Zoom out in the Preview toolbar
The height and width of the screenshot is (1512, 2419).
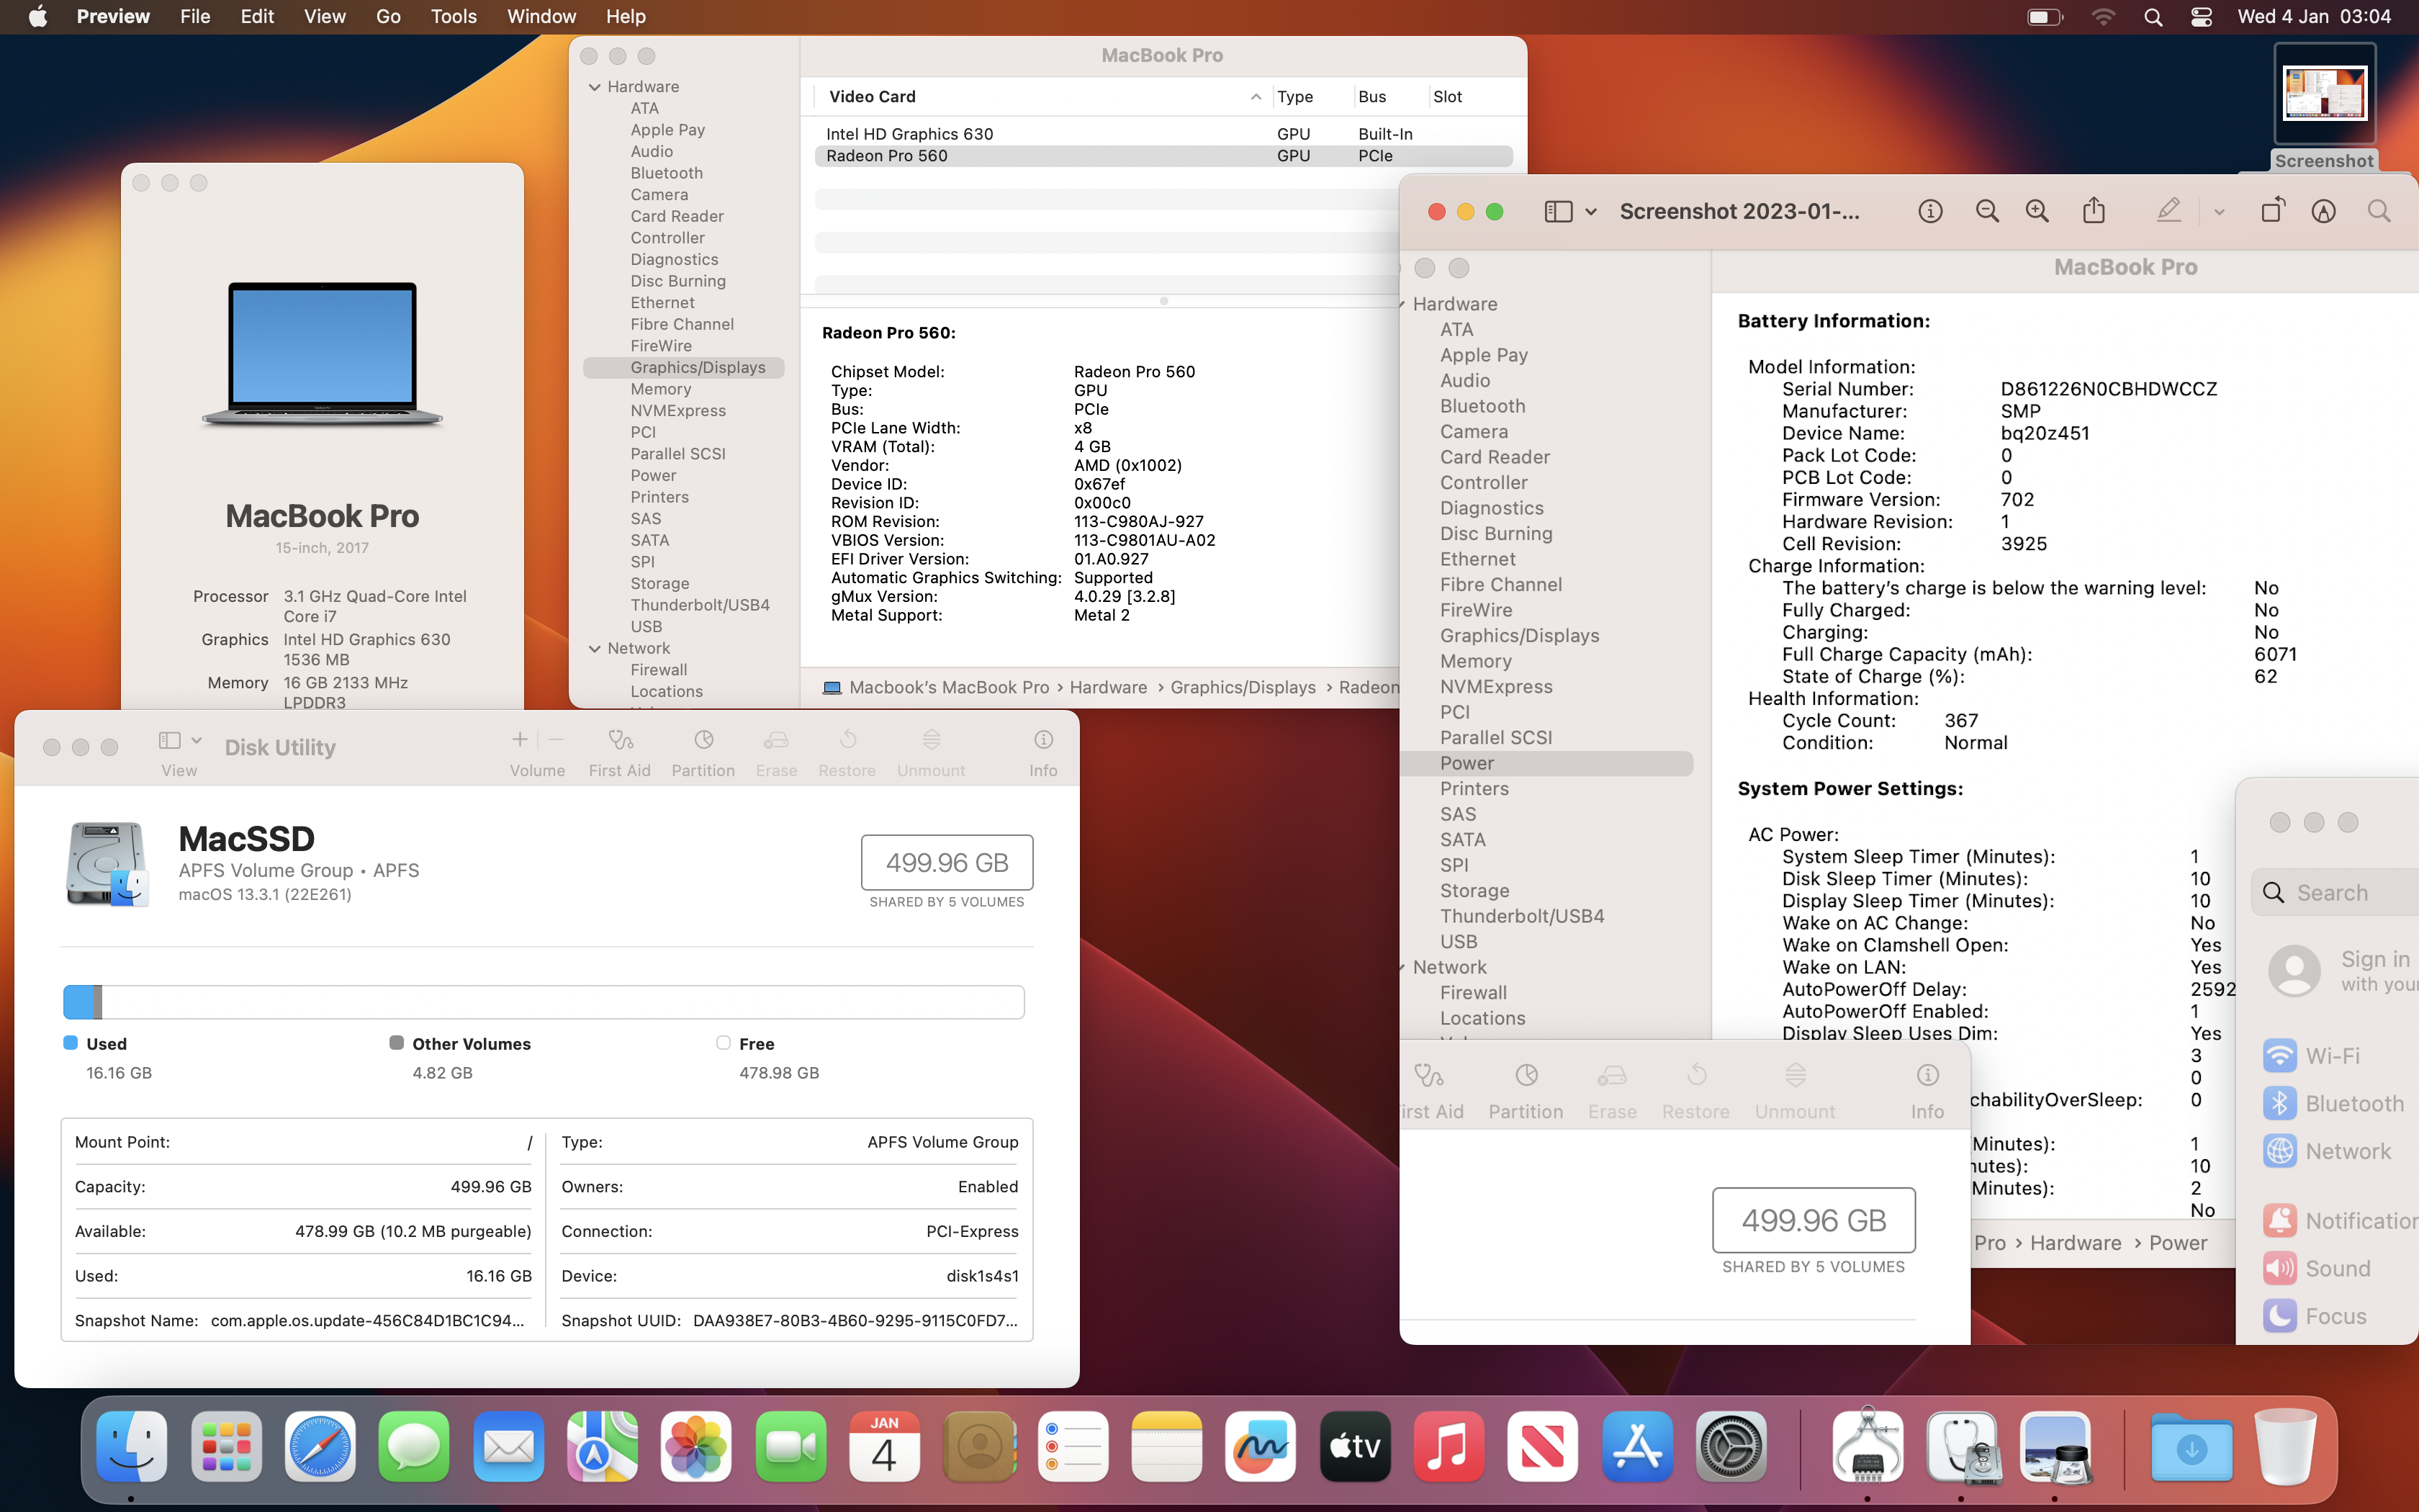pyautogui.click(x=1987, y=211)
